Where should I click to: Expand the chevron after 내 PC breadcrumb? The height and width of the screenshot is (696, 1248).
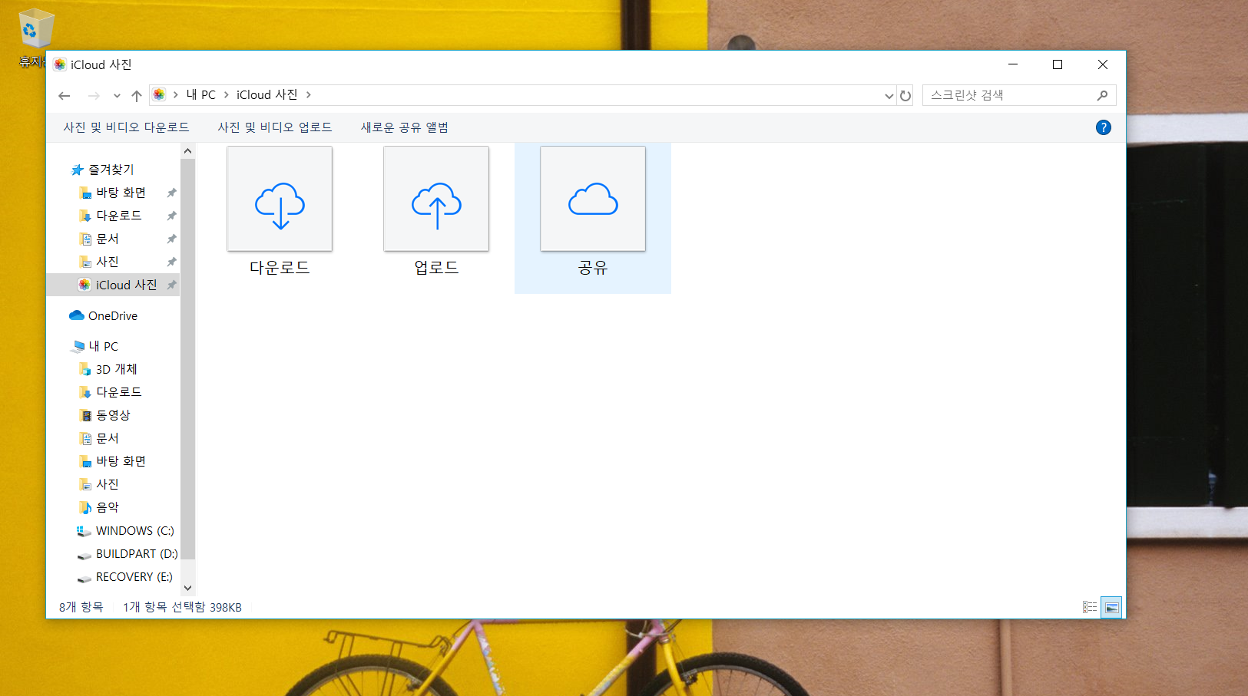tap(227, 94)
